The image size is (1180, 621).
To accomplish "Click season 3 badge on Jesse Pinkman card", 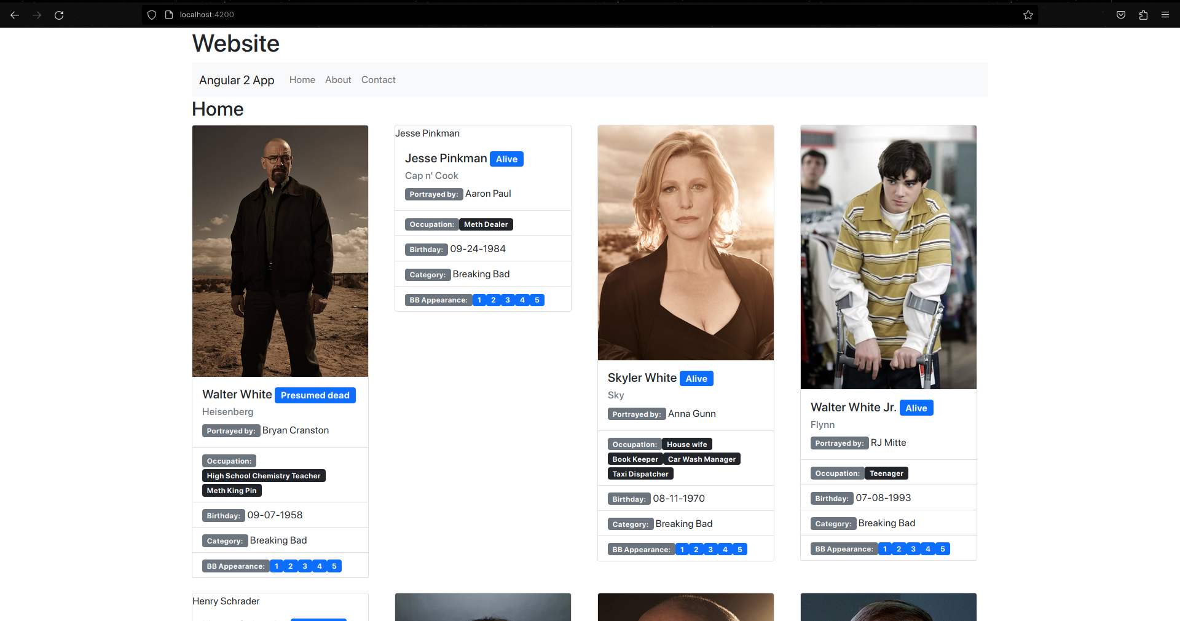I will (x=508, y=300).
